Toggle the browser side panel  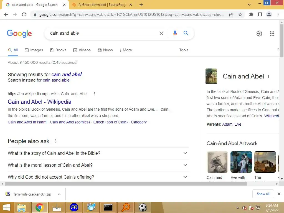260,14
